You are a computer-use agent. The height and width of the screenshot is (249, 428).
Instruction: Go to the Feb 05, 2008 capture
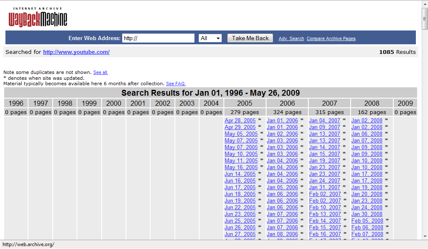(x=367, y=221)
